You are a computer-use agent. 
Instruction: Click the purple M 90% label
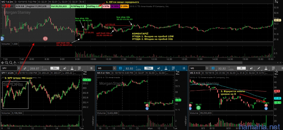pos(115,6)
